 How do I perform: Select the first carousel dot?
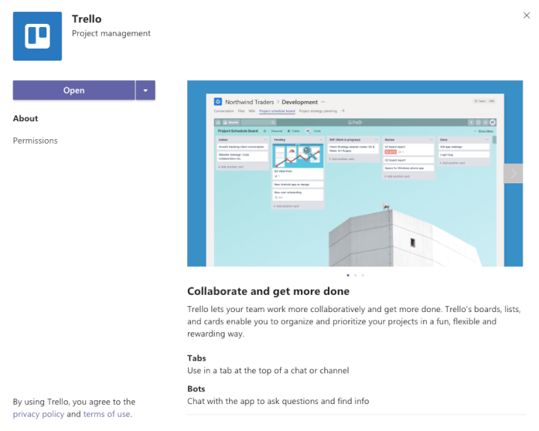click(x=348, y=275)
